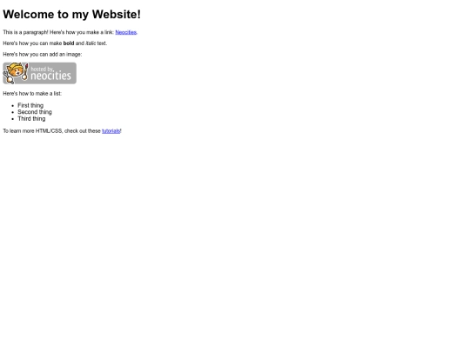Click 'Here's how to make a list' text
Screen dimensions: 470x352
pyautogui.click(x=32, y=94)
